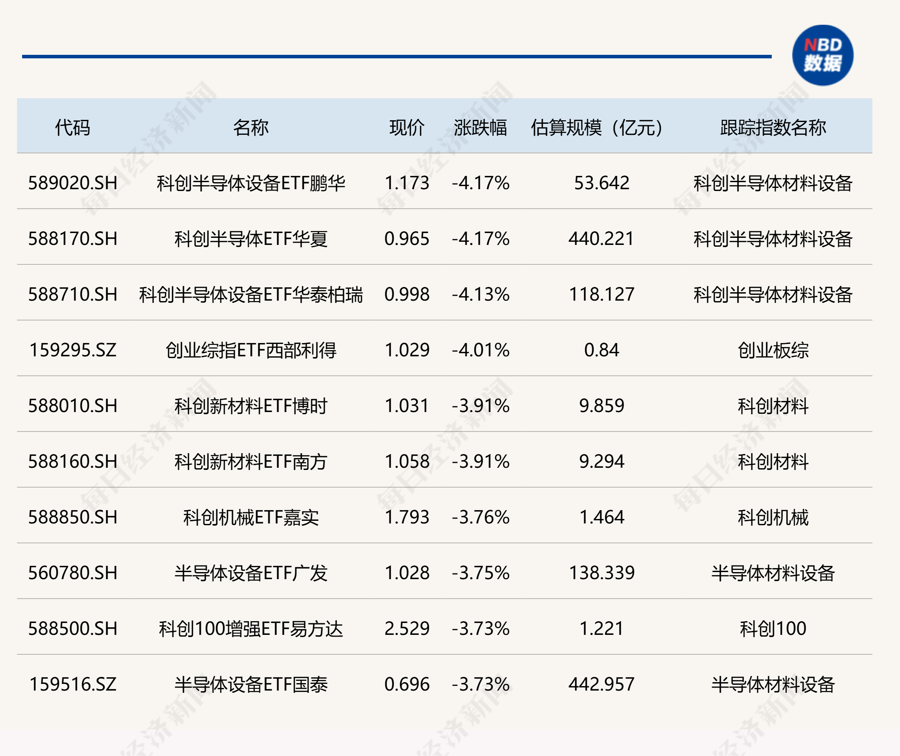900x756 pixels.
Task: Click 创业综指ETF西部利得 entry
Action: (251, 350)
